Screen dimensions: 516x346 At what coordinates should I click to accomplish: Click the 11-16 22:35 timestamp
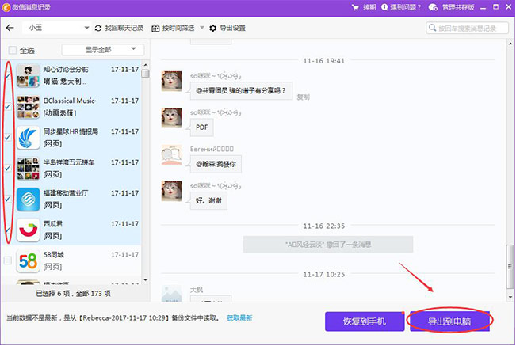click(324, 226)
